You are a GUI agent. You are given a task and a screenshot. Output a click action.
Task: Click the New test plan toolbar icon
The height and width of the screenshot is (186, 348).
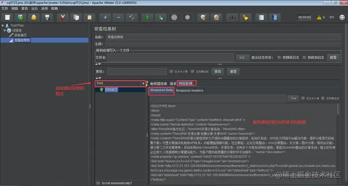tap(7, 17)
